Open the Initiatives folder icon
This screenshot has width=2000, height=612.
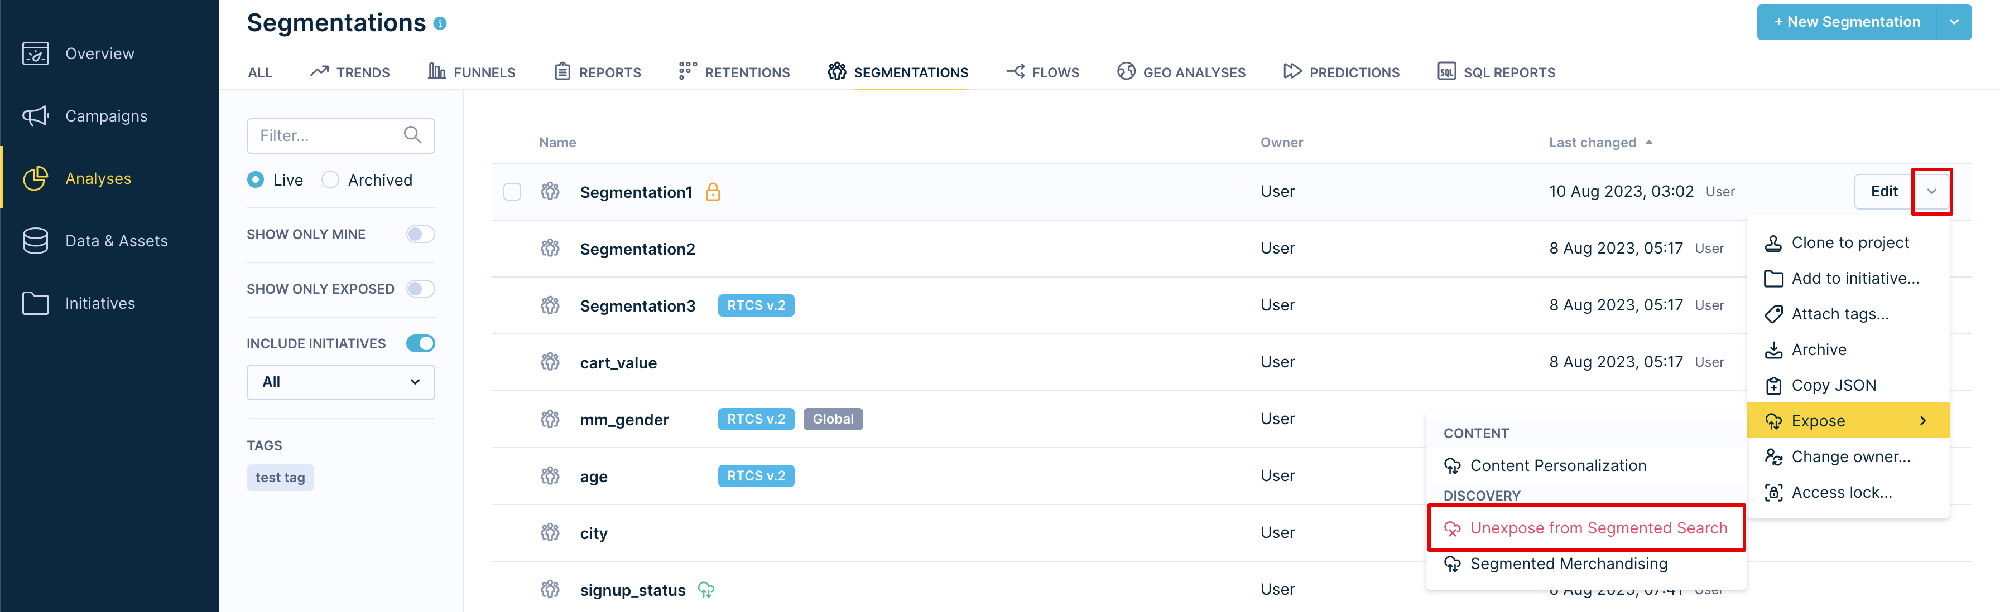pyautogui.click(x=36, y=303)
